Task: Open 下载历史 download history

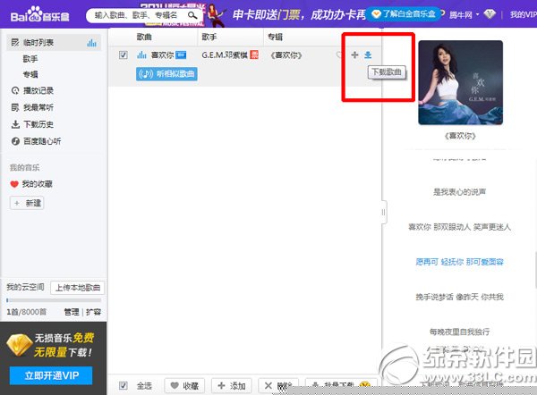Action: pos(32,124)
